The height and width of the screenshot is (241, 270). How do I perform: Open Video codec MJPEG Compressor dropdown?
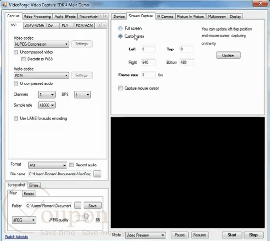click(42, 44)
